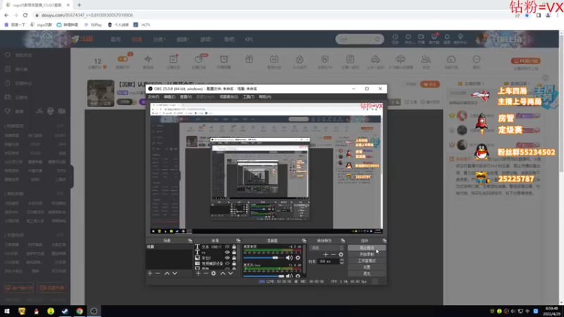Viewport: 564px width, 317px height.
Task: Move the scene up in the list
Action: [x=167, y=273]
